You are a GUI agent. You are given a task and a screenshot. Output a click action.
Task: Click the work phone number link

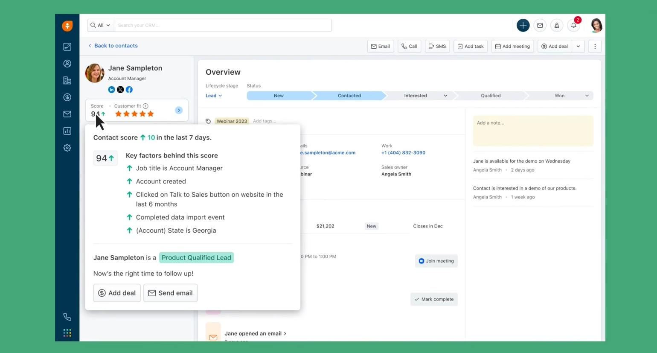(x=403, y=152)
